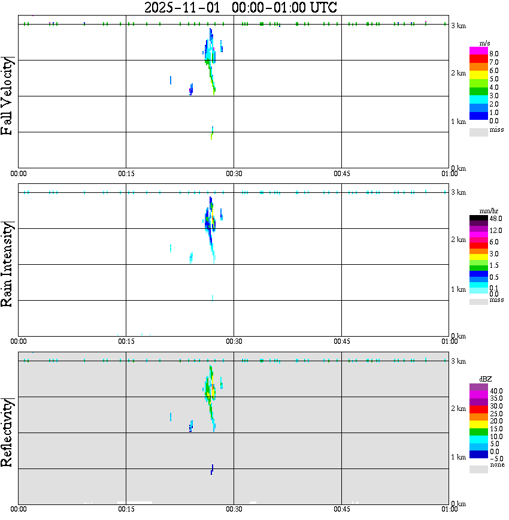Pick the cyan swatch in the m/s legend
This screenshot has width=509, height=520.
478,99
